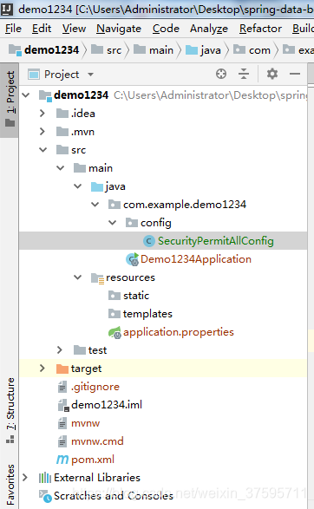Click the config package folder icon
314x509 pixels.
pos(132,223)
